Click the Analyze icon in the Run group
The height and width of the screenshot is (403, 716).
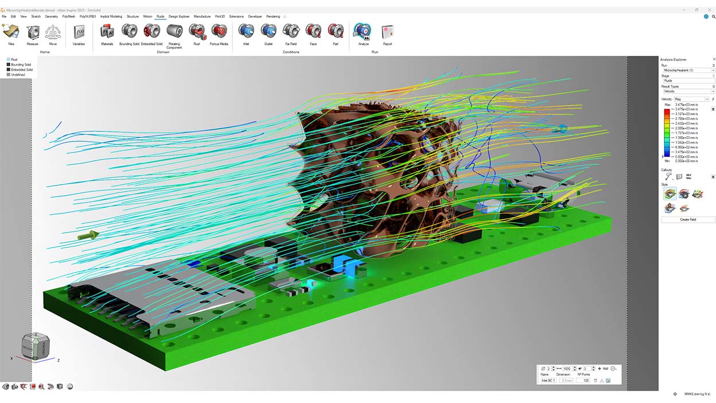point(363,32)
